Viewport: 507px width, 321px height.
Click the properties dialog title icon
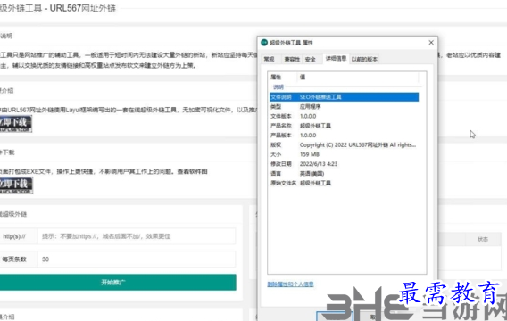click(x=264, y=43)
